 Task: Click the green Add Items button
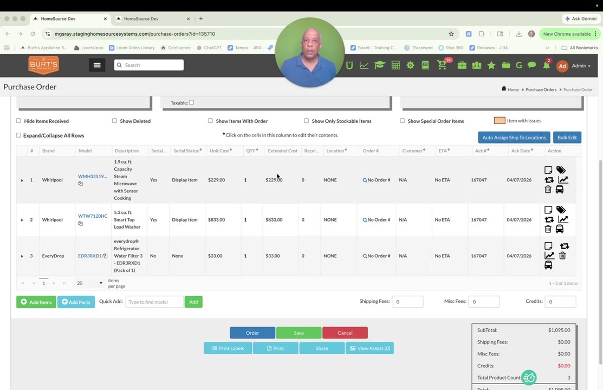click(36, 302)
